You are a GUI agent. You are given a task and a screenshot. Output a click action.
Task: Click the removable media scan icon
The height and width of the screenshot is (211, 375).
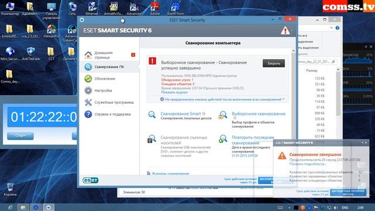pyautogui.click(x=152, y=139)
